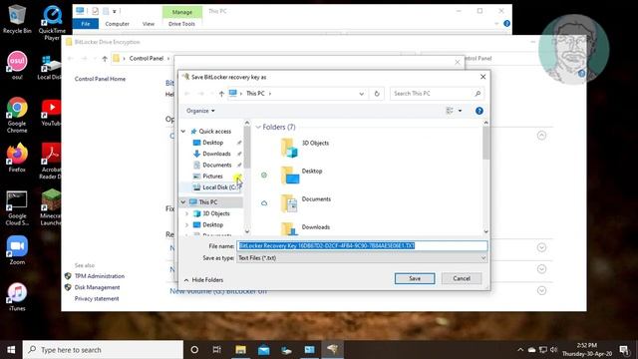This screenshot has width=638, height=359.
Task: Open Mail app from the taskbar
Action: [x=263, y=350]
